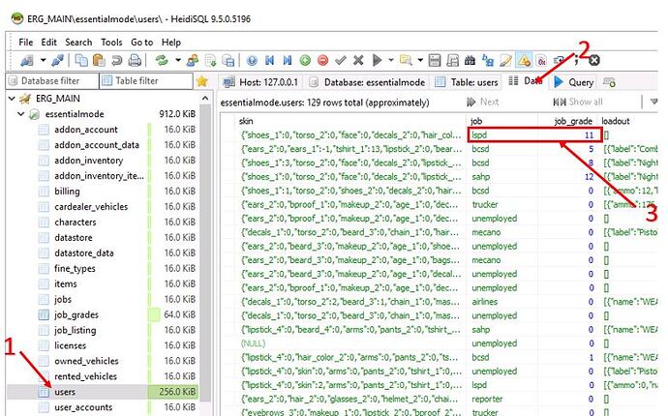Click the hex 0x binary view icon

coord(541,60)
